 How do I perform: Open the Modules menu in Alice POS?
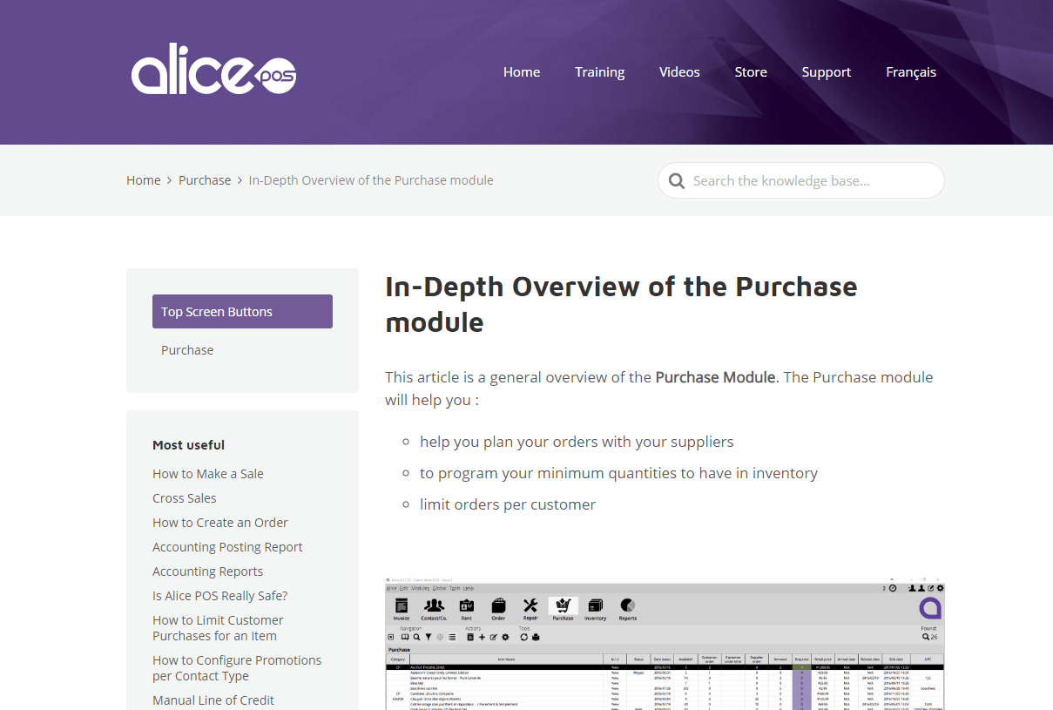tap(420, 589)
